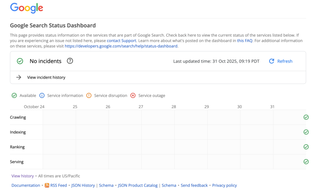The height and width of the screenshot is (190, 314).
Task: Expand View incident history with its arrow
Action: point(19,77)
